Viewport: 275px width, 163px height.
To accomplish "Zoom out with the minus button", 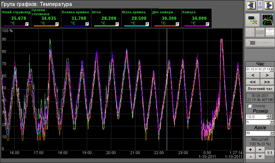I will tap(250, 156).
